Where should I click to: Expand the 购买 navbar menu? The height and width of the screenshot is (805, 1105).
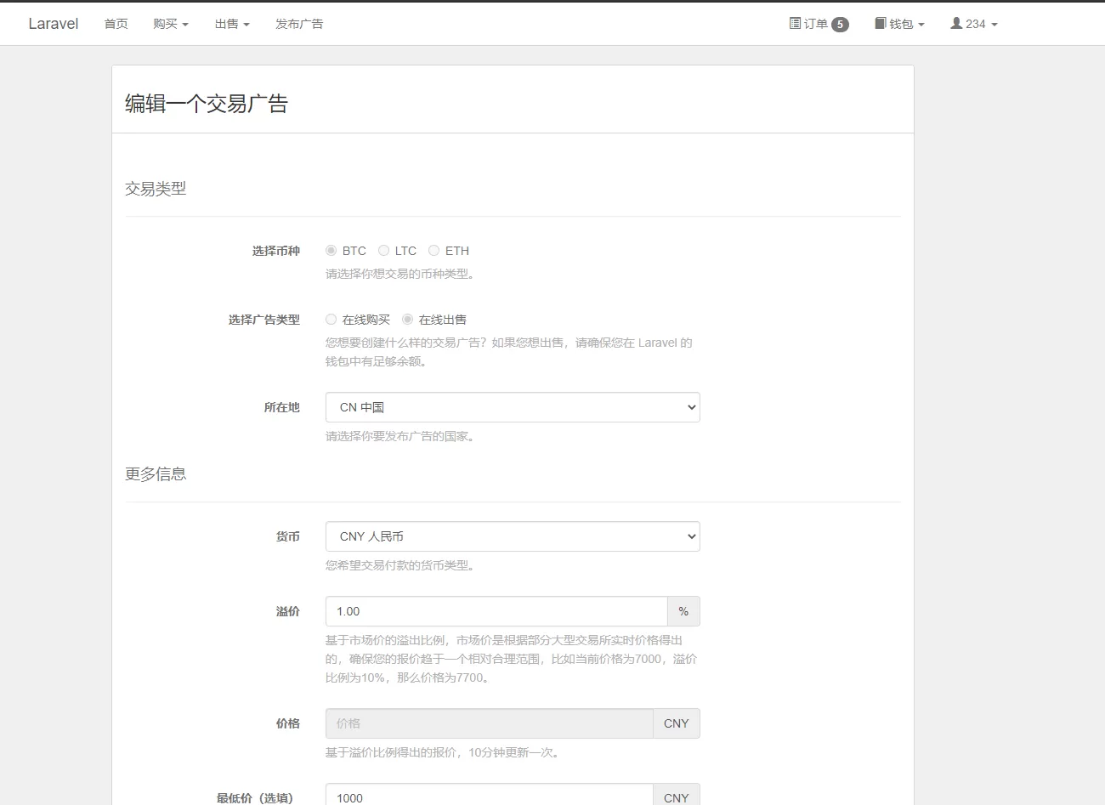(x=170, y=24)
